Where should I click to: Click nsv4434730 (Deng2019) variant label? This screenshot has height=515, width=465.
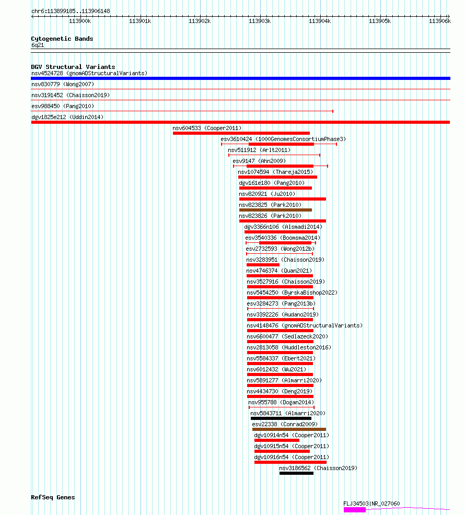coord(280,392)
